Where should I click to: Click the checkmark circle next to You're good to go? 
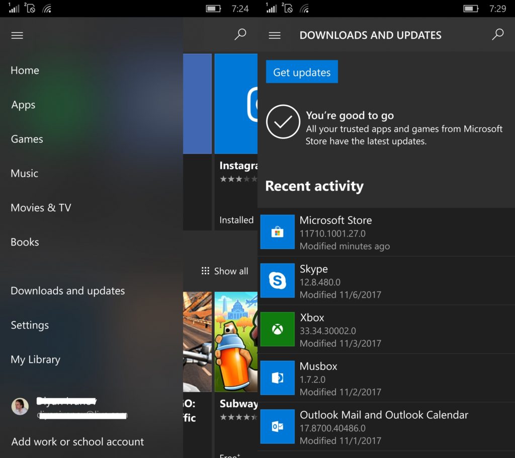pos(283,122)
